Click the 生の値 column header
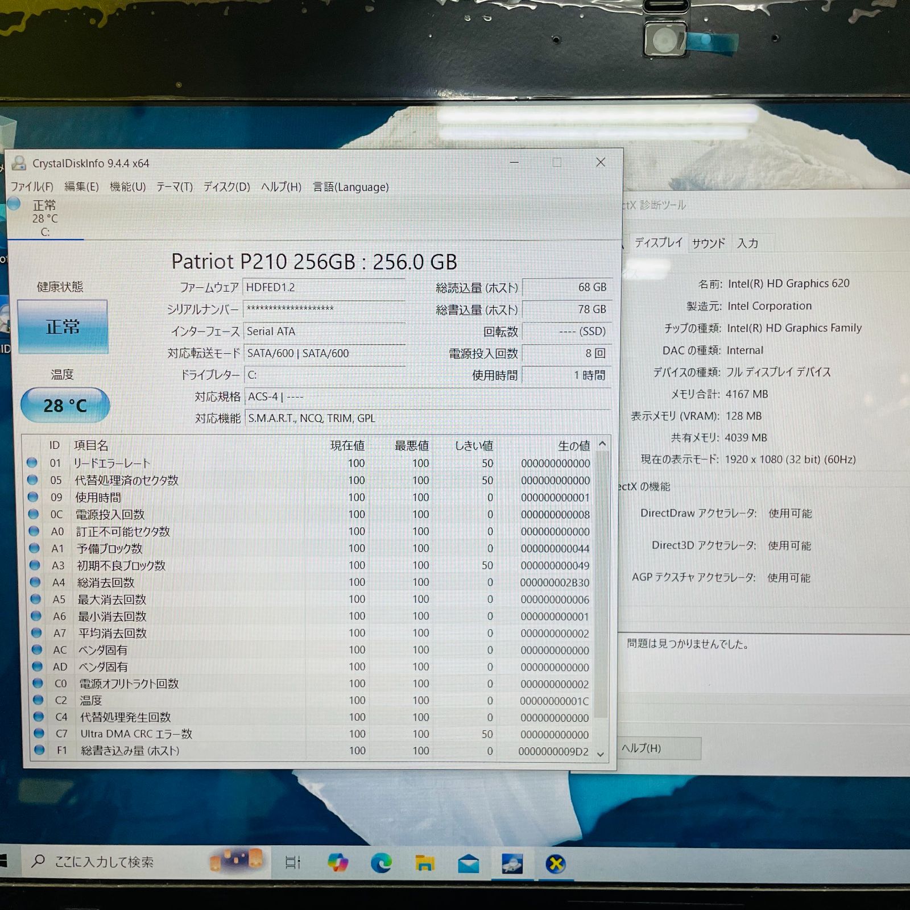This screenshot has height=910, width=910. [x=574, y=445]
